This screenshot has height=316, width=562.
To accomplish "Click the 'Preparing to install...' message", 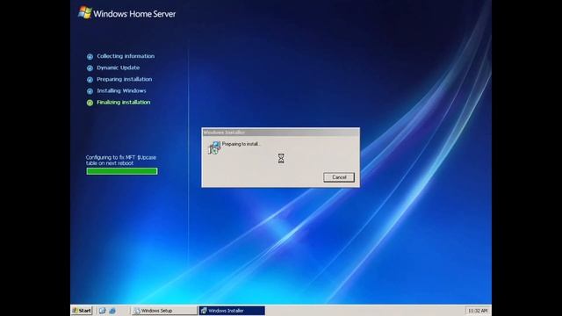I will coord(241,144).
